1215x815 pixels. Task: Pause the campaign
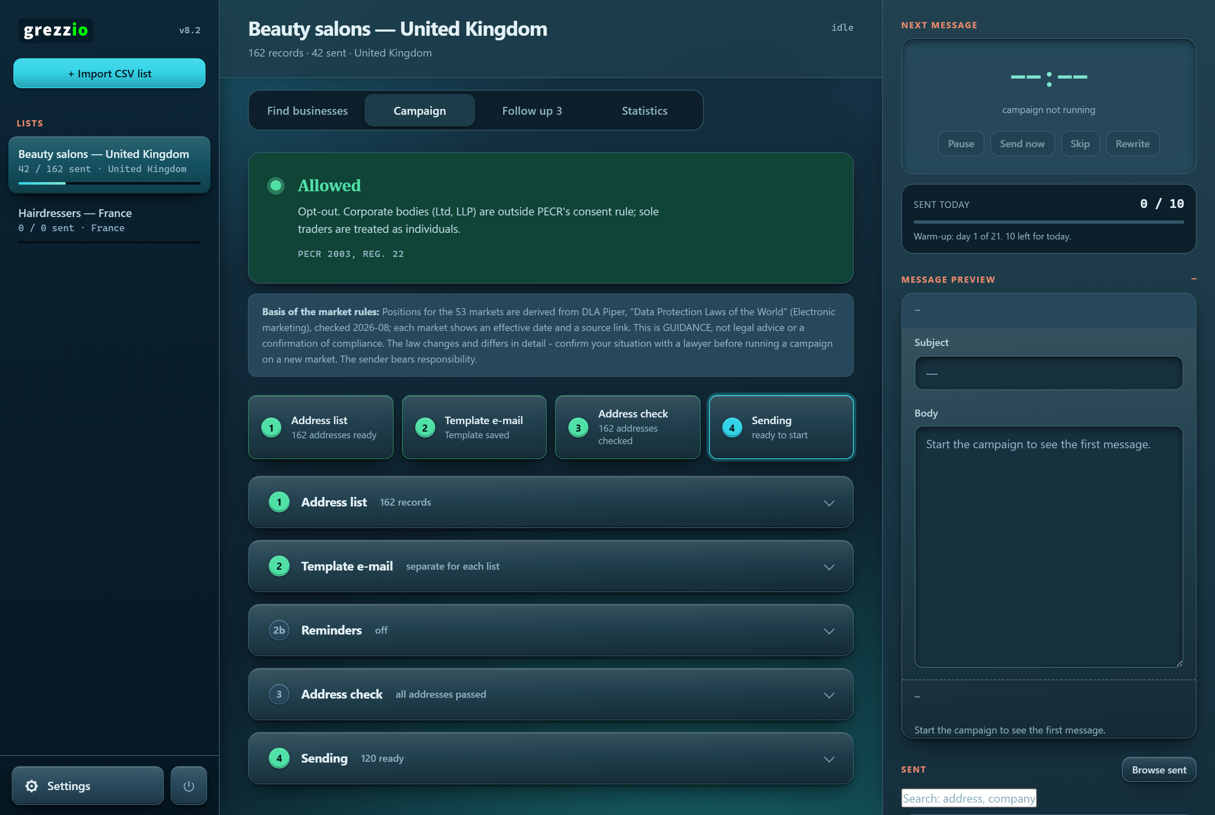[961, 143]
